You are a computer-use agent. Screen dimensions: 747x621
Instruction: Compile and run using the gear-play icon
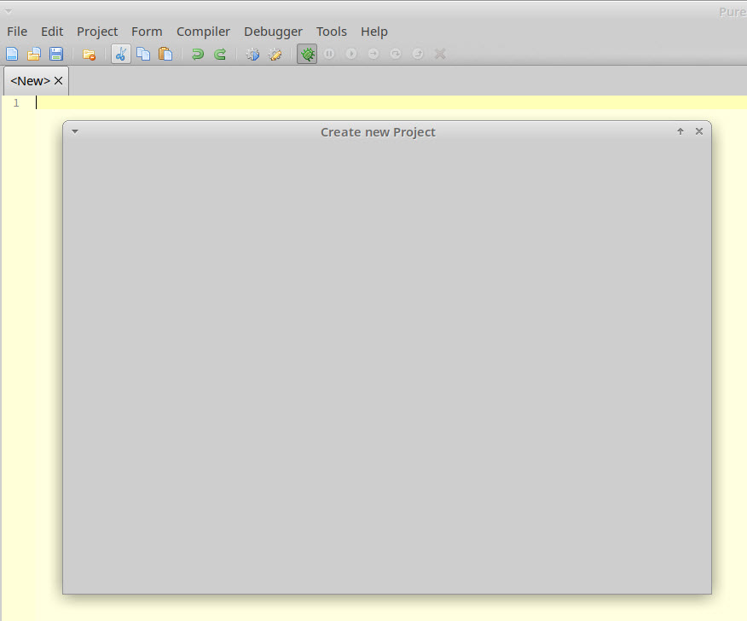(252, 54)
